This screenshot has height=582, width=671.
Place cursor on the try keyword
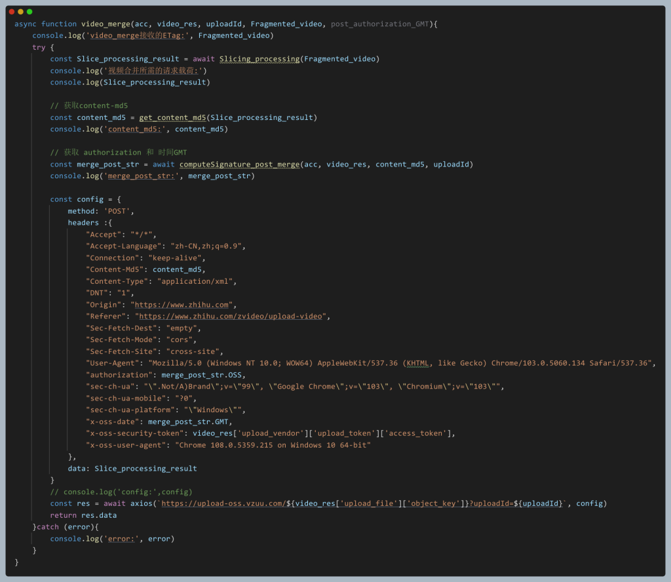click(39, 48)
